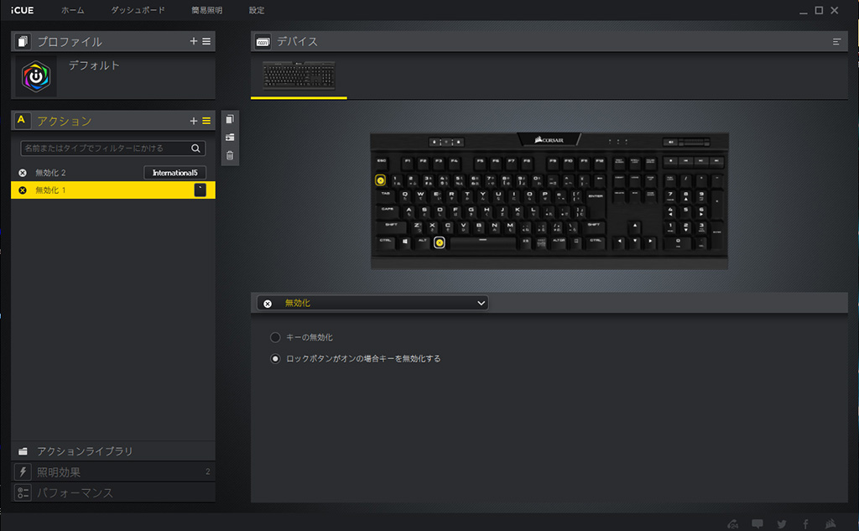859x531 pixels.
Task: Open the 無効化 action type dropdown
Action: (x=373, y=303)
